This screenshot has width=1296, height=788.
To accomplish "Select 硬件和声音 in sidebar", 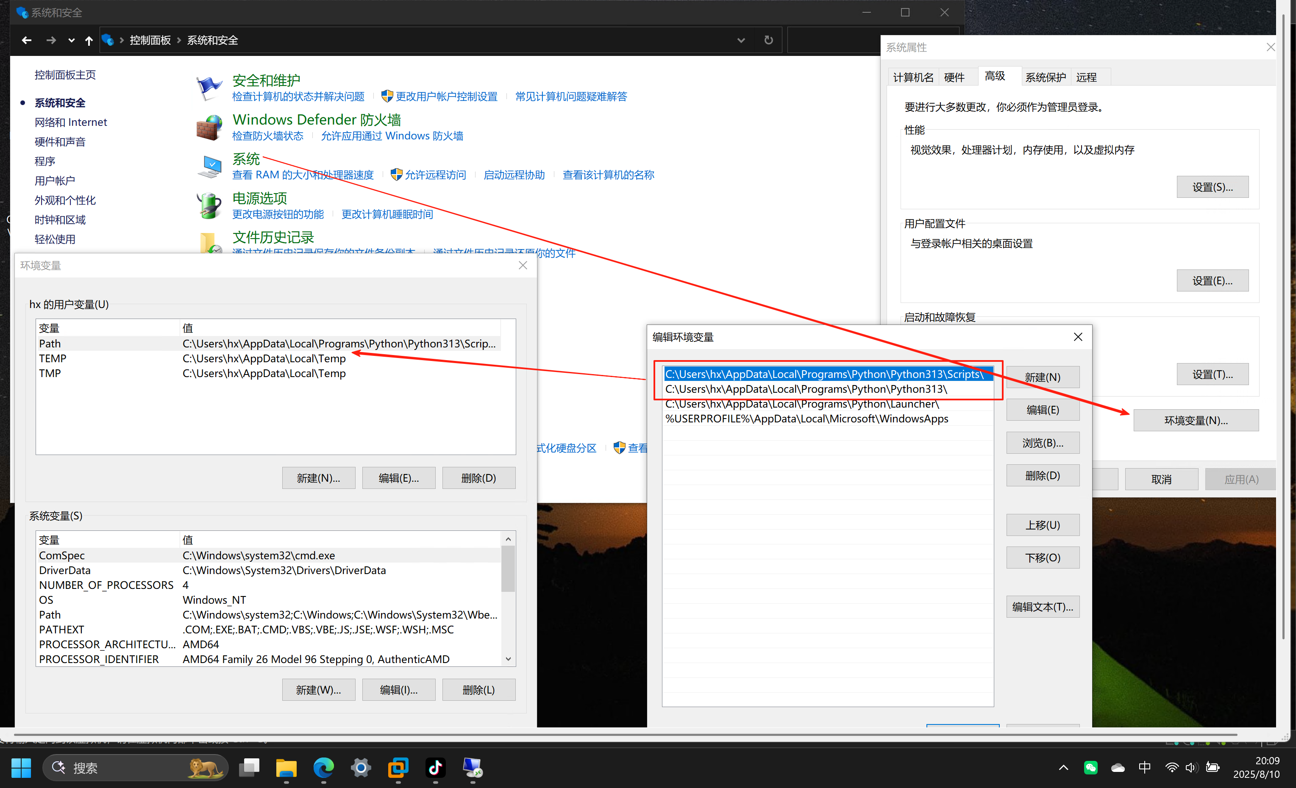I will click(x=60, y=142).
